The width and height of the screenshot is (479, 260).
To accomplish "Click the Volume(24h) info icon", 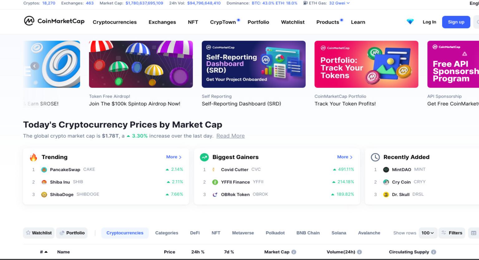I will (360, 252).
